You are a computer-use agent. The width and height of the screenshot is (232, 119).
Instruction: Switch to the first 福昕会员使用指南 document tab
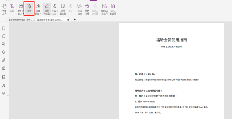click(22, 20)
